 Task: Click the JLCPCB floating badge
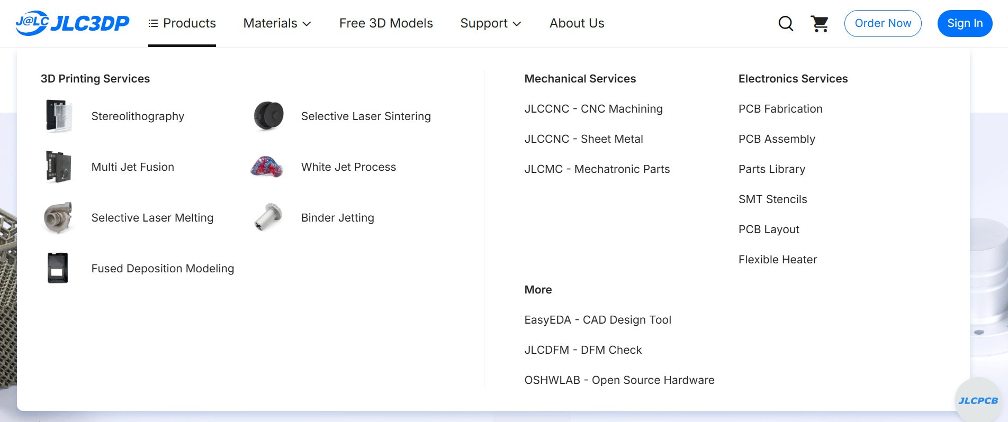978,400
